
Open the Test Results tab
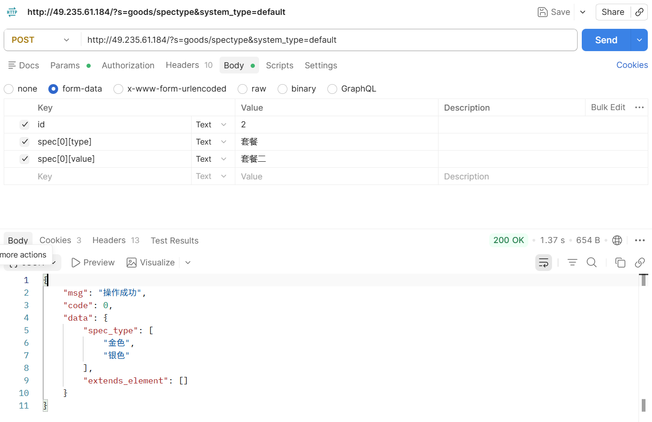174,240
